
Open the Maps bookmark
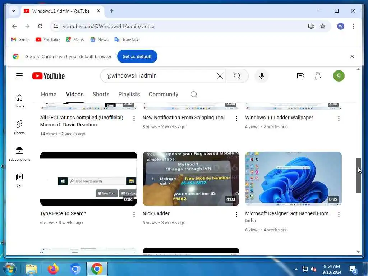click(75, 40)
